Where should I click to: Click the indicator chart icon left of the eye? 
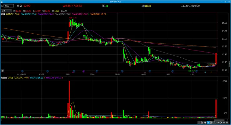pos(214,123)
